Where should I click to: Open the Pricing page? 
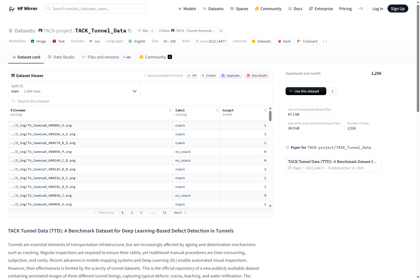tap(345, 9)
